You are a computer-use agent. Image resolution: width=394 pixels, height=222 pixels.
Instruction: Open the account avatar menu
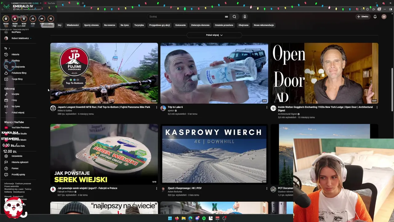(384, 17)
